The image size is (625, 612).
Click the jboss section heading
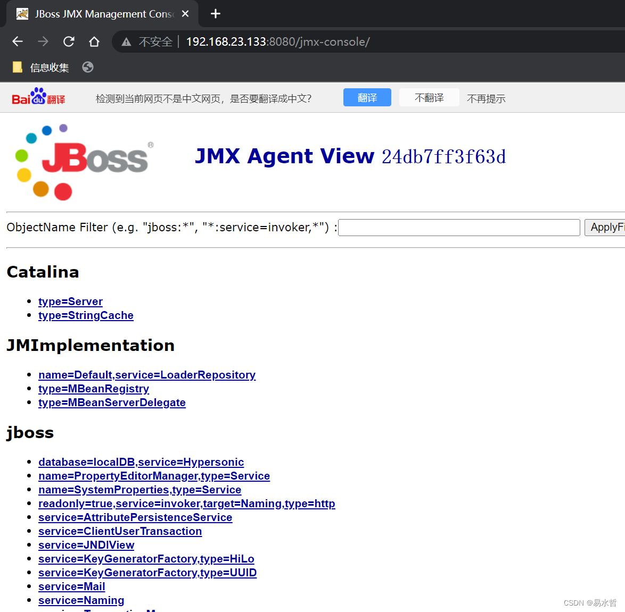(30, 433)
